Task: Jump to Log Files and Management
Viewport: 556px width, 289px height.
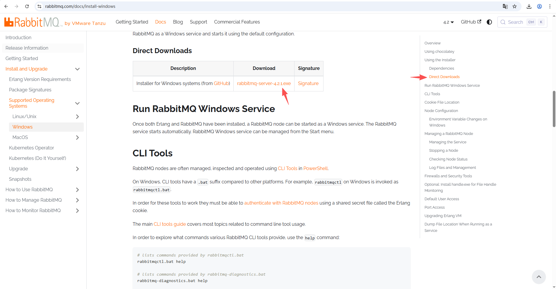Action: 453,168
